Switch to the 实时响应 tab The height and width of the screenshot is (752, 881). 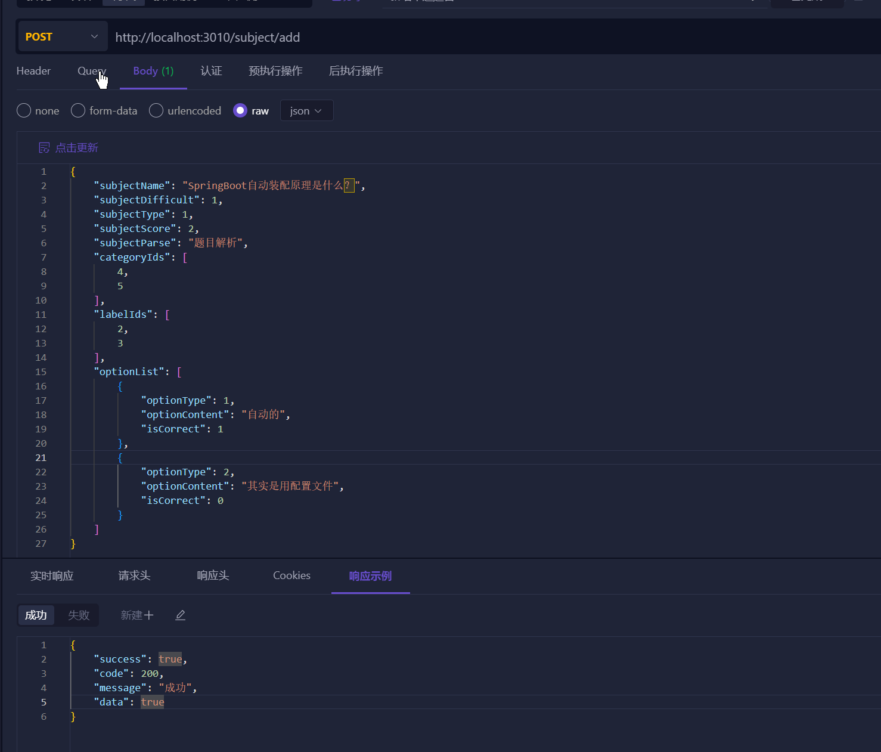[52, 575]
